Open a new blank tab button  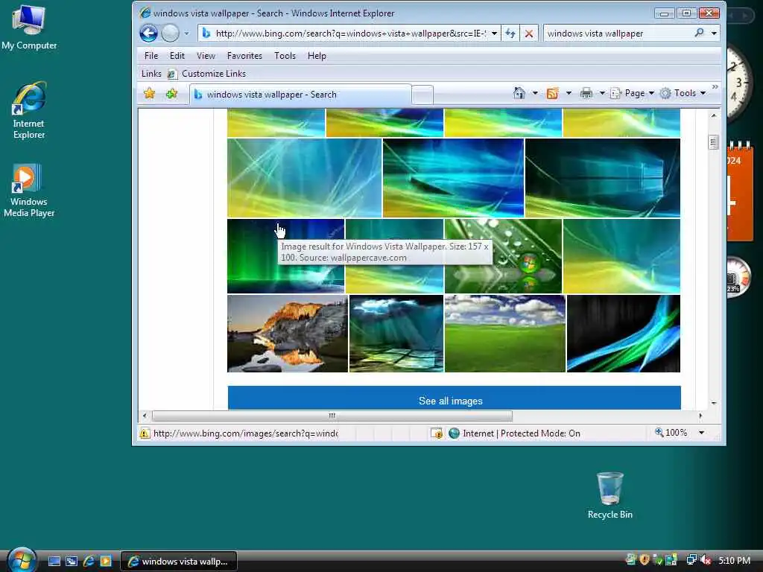(422, 95)
